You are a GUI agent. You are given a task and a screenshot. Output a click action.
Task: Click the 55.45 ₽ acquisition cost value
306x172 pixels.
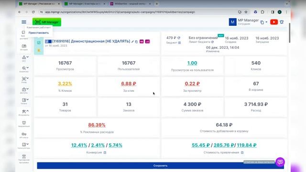pyautogui.click(x=201, y=145)
